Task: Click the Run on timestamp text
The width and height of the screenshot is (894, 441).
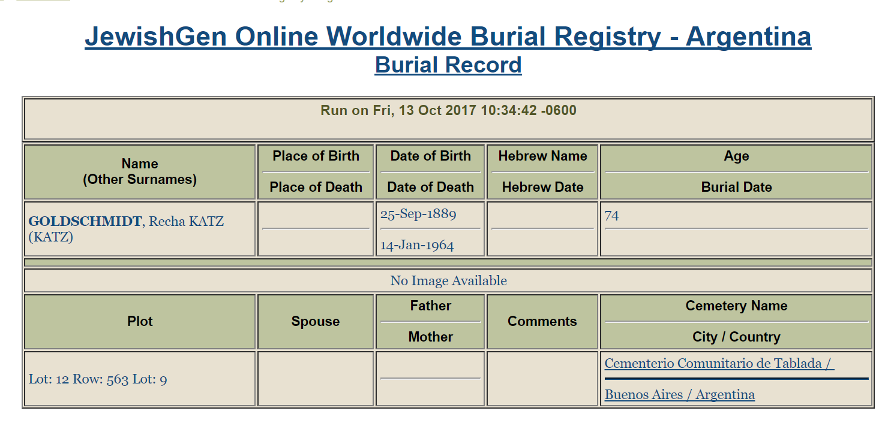Action: coord(448,111)
